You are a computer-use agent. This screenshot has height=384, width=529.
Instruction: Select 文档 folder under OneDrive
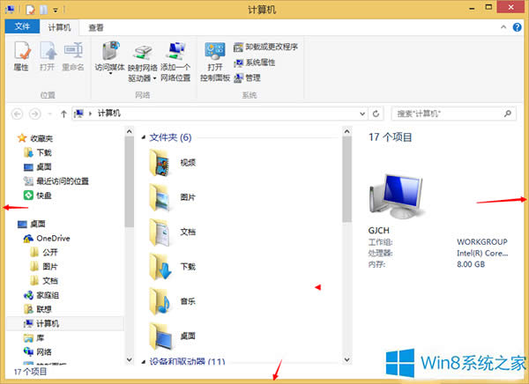[x=44, y=280]
